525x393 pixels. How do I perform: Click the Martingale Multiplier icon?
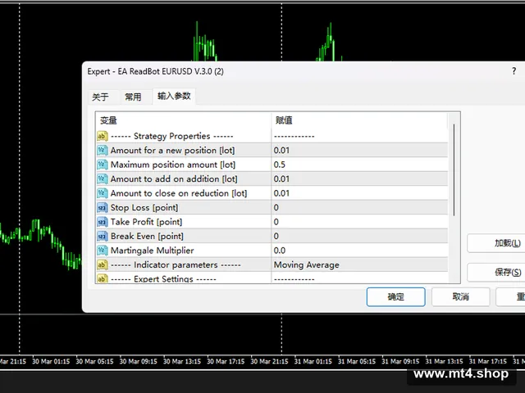[x=102, y=251]
